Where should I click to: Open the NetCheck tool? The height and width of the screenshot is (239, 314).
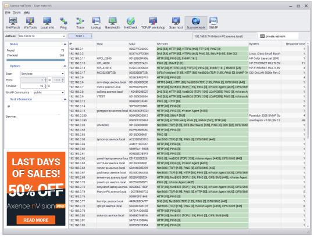(131, 23)
